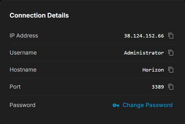Image resolution: width=185 pixels, height=124 pixels.
Task: Click the divider line below Username row
Action: (93, 61)
